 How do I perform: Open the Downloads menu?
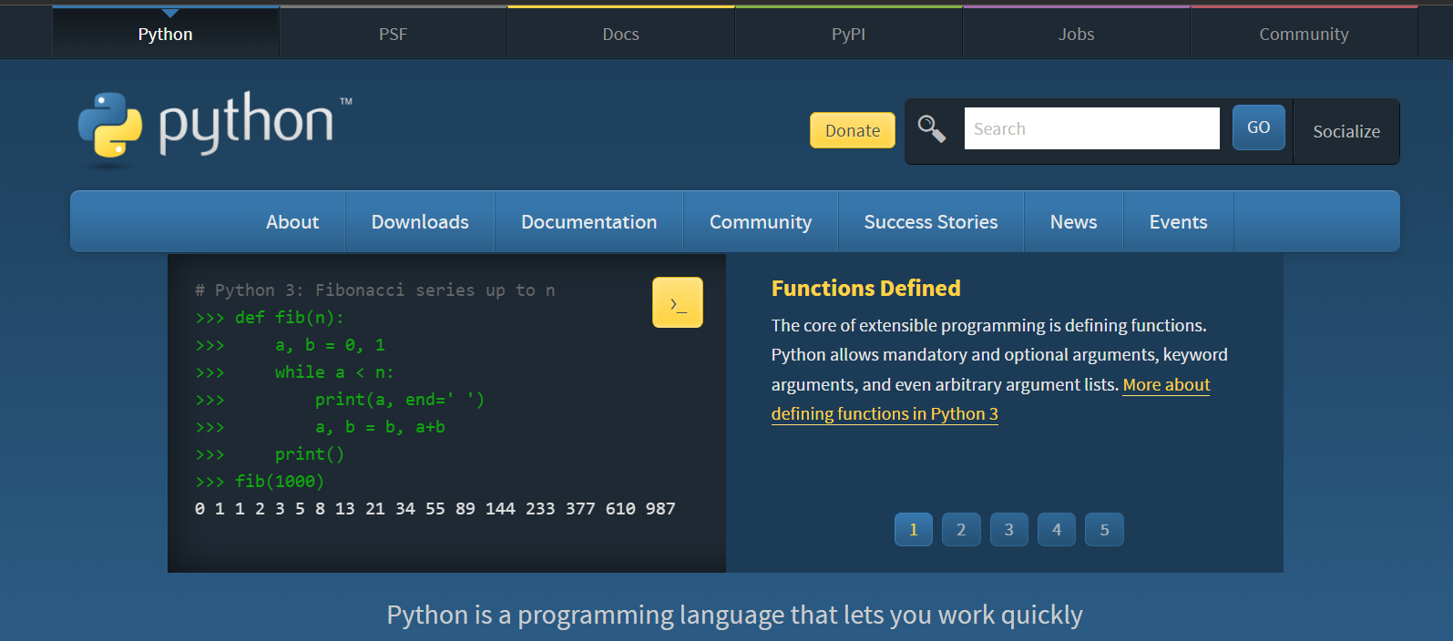coord(420,222)
